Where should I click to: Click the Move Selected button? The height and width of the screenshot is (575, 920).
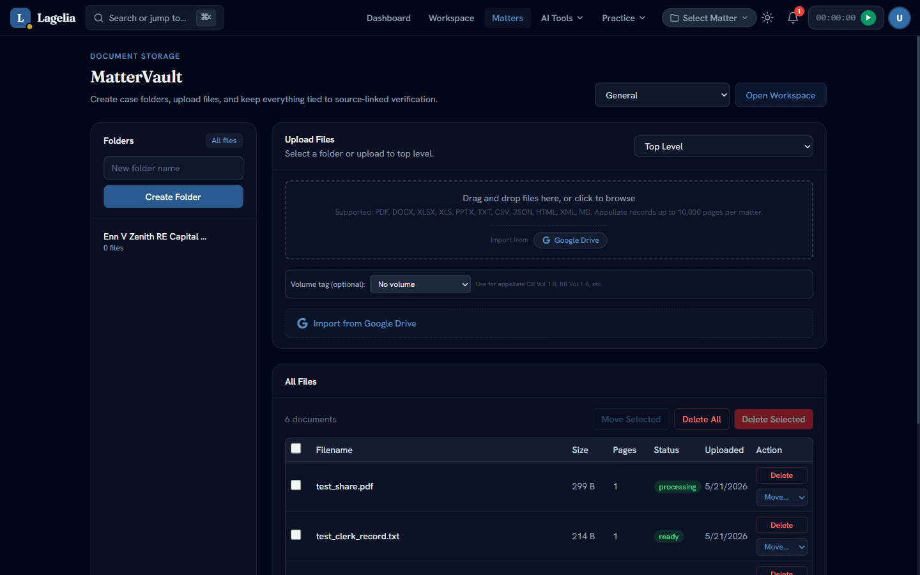pyautogui.click(x=631, y=419)
